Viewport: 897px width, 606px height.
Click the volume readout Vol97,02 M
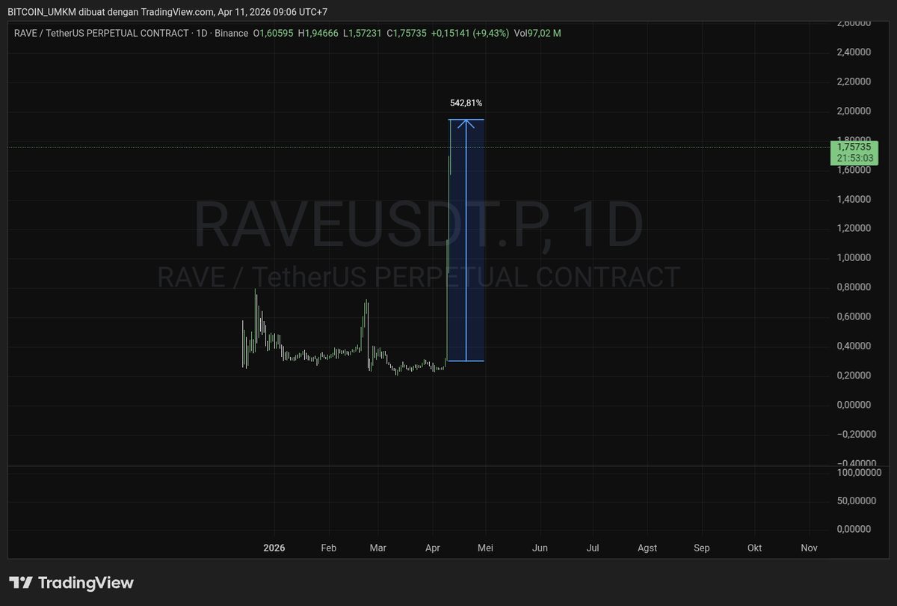pyautogui.click(x=537, y=33)
